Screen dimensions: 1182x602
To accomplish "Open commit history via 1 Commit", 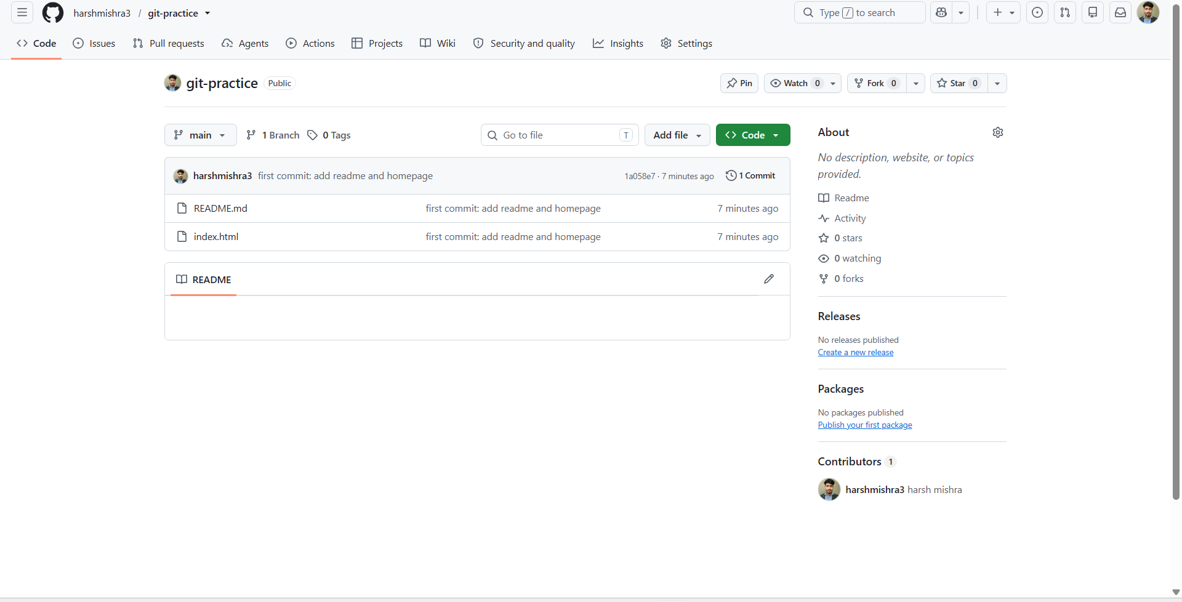I will 750,175.
